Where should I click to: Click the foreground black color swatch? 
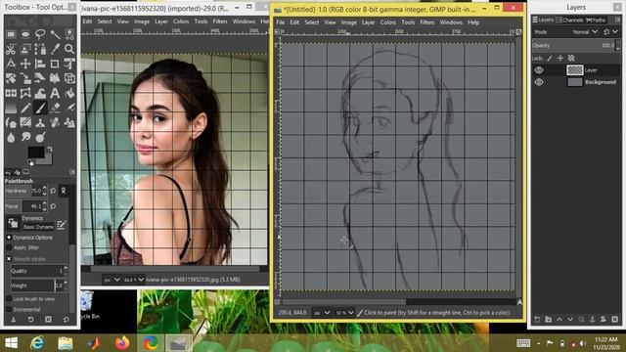(36, 153)
